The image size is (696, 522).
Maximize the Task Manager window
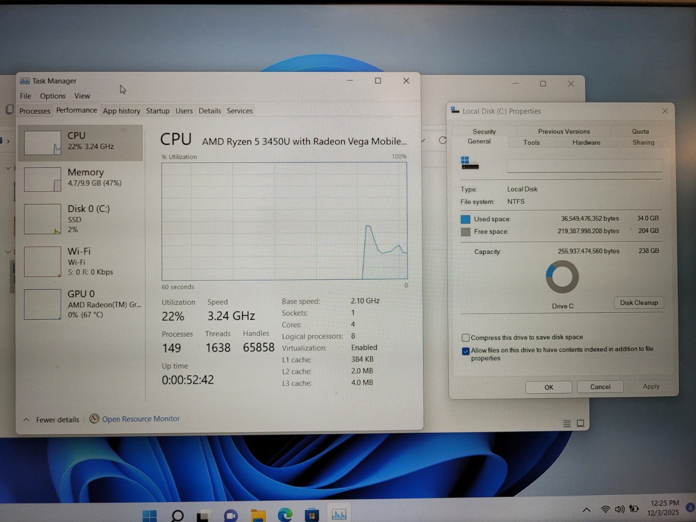pos(378,81)
